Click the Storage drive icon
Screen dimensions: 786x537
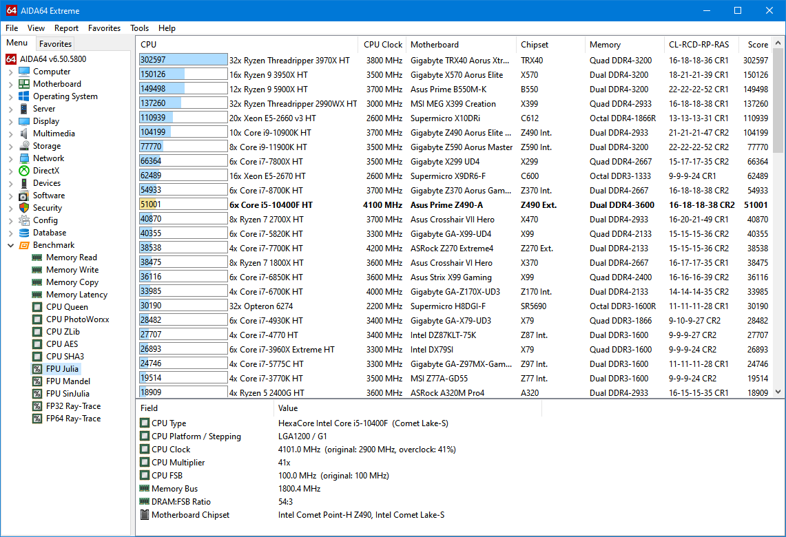[x=24, y=146]
